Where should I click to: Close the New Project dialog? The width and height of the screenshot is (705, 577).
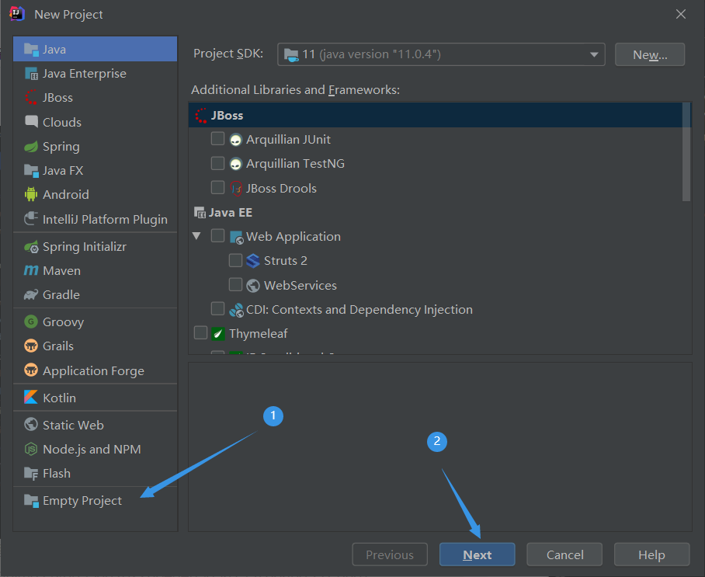pyautogui.click(x=681, y=15)
